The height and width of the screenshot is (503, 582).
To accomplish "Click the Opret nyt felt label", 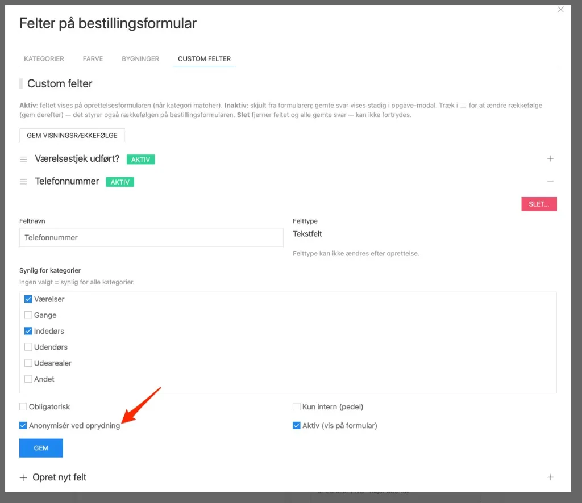I will click(59, 477).
